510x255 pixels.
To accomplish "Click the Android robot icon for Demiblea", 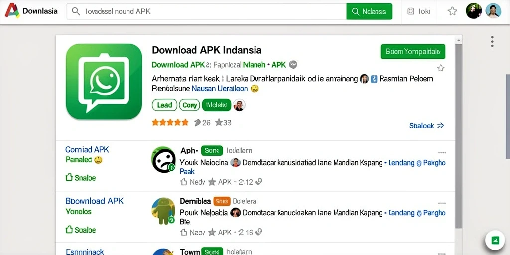I will click(x=163, y=211).
